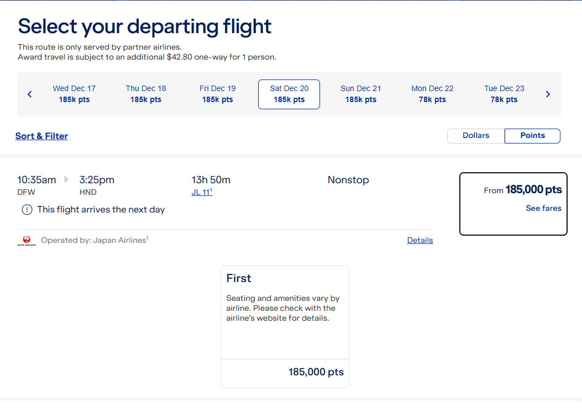The width and height of the screenshot is (582, 409).
Task: Click the From 185,000 pts fare box
Action: click(x=513, y=204)
